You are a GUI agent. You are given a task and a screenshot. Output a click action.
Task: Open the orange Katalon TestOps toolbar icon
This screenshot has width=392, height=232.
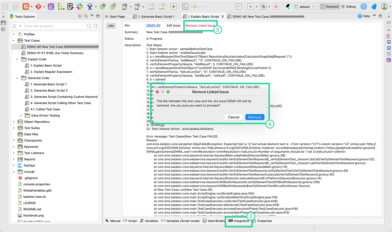point(26,7)
